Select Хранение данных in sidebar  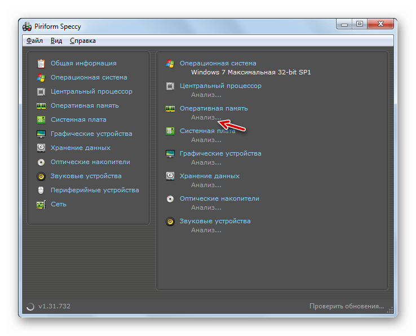click(81, 148)
